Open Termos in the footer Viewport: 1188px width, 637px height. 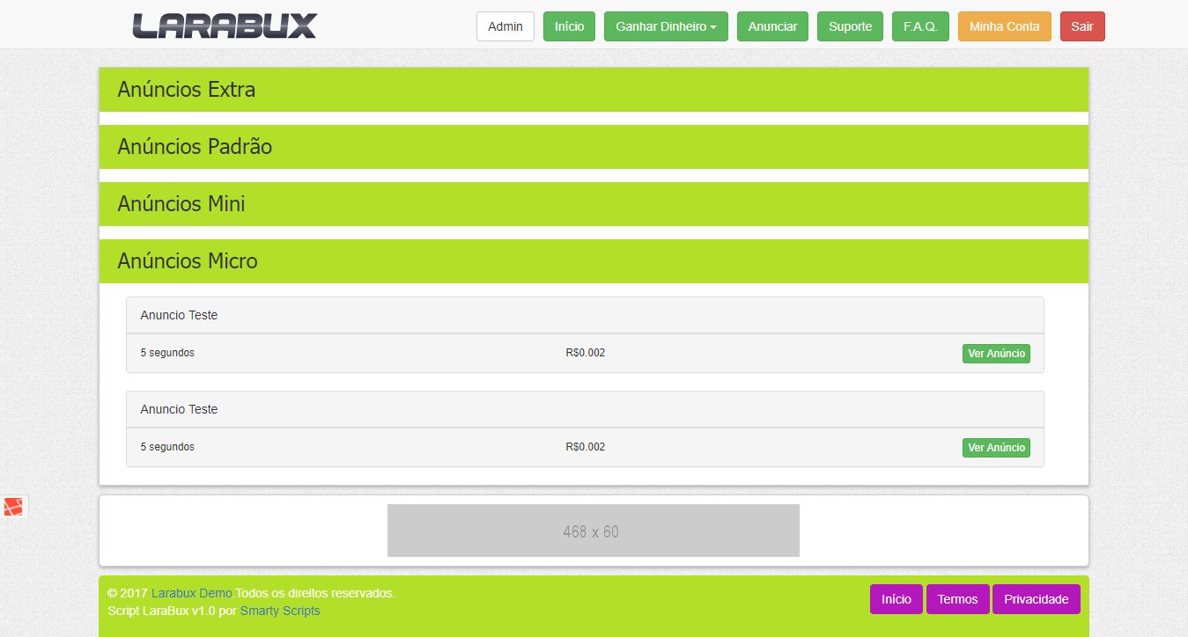(x=958, y=599)
